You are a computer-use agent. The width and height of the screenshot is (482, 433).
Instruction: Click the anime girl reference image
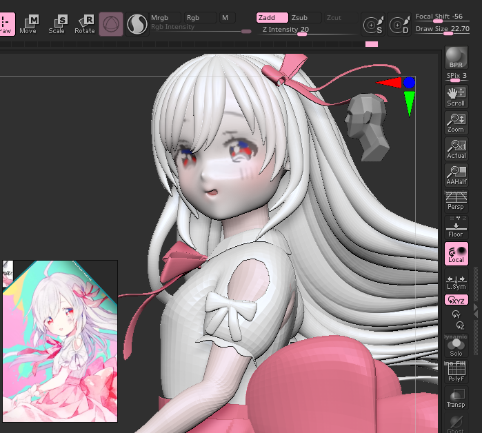pyautogui.click(x=60, y=341)
